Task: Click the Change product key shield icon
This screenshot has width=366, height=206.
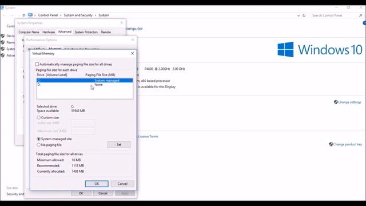Action: point(331,144)
